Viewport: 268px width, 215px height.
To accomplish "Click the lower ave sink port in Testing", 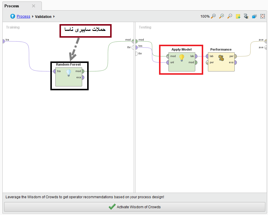I will 266,47.
